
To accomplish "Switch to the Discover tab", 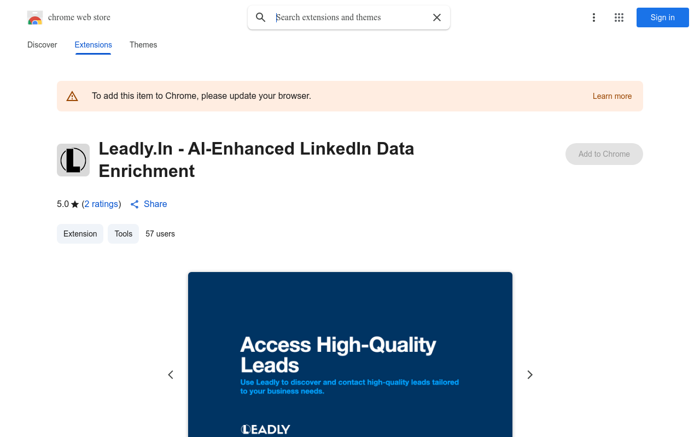I will click(42, 45).
